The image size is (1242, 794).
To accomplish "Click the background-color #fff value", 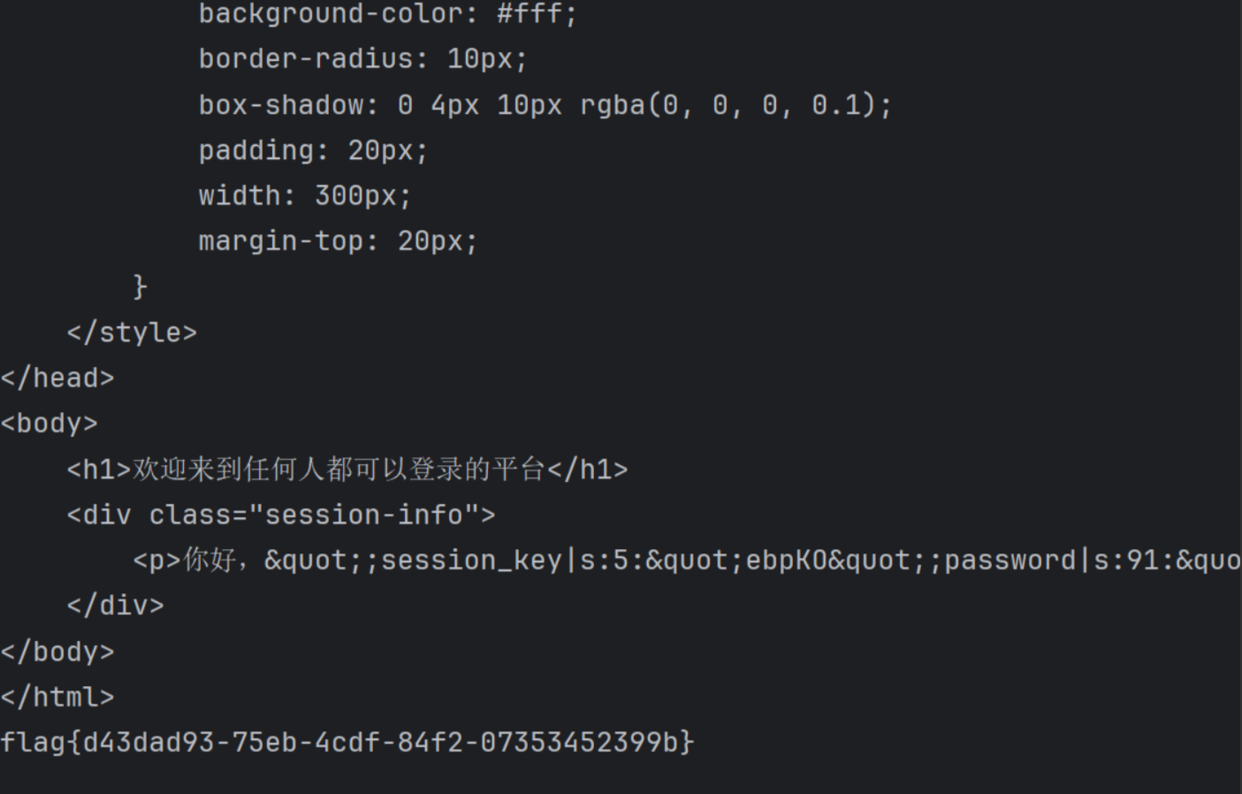I will coord(537,14).
